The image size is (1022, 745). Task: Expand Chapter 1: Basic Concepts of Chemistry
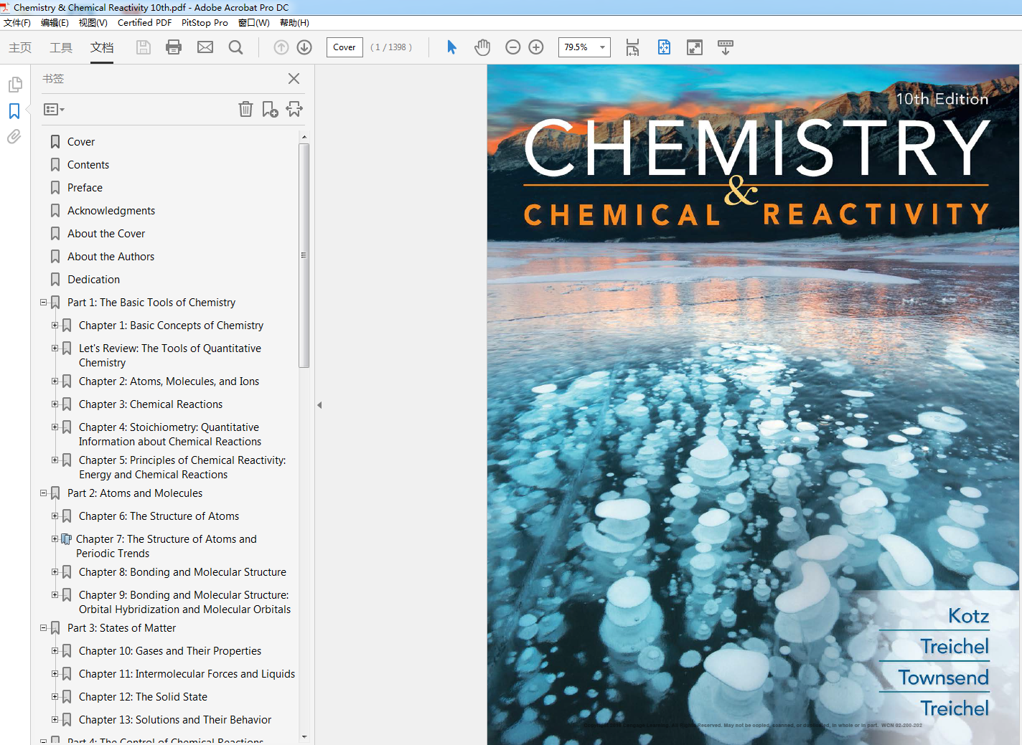pos(55,326)
